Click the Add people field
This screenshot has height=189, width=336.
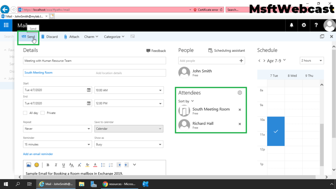coord(208,61)
